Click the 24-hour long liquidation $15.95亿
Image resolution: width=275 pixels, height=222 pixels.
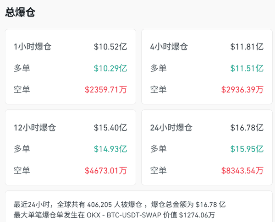[x=247, y=149]
